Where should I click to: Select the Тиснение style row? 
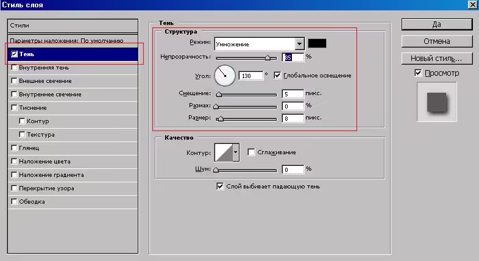[x=73, y=108]
